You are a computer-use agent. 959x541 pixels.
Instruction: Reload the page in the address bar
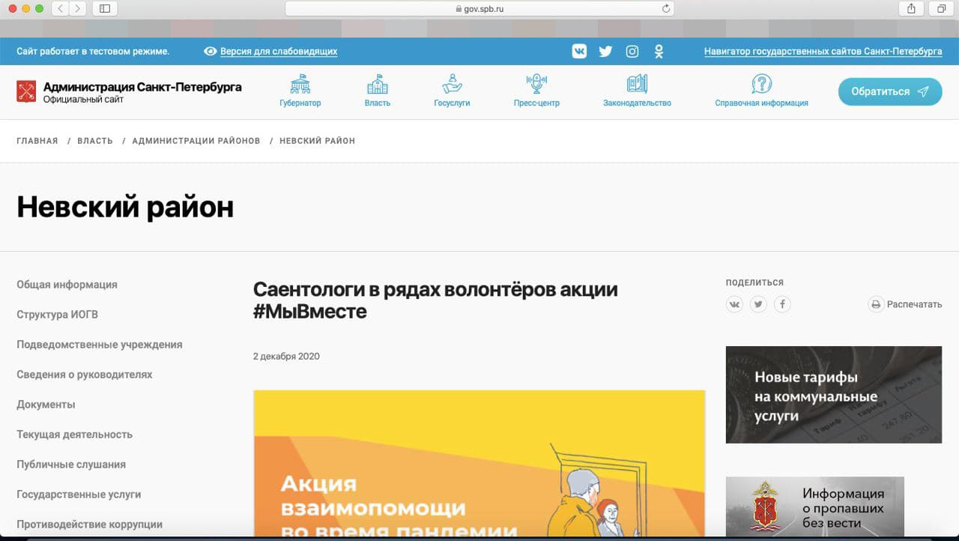point(665,9)
